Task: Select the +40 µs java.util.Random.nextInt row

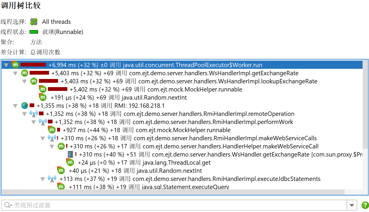Action: (135, 170)
